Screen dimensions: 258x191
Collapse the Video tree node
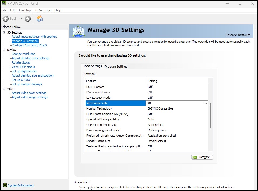[x=4, y=89]
